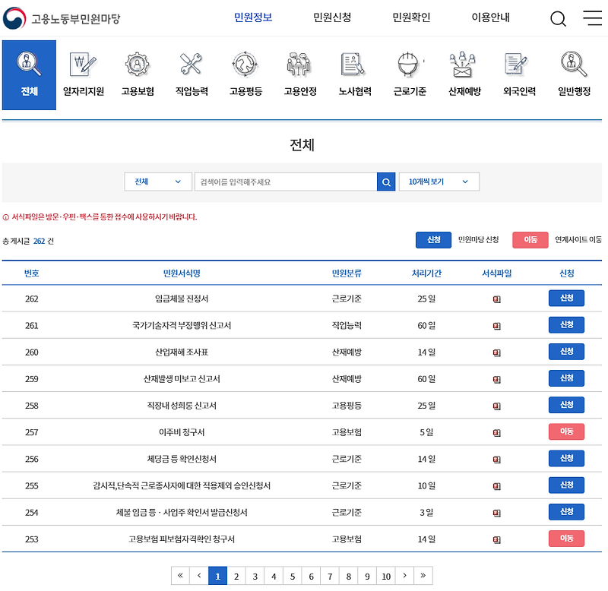Screen dimensions: 608x591
Task: Open the 고용평등 category
Action: 246,74
